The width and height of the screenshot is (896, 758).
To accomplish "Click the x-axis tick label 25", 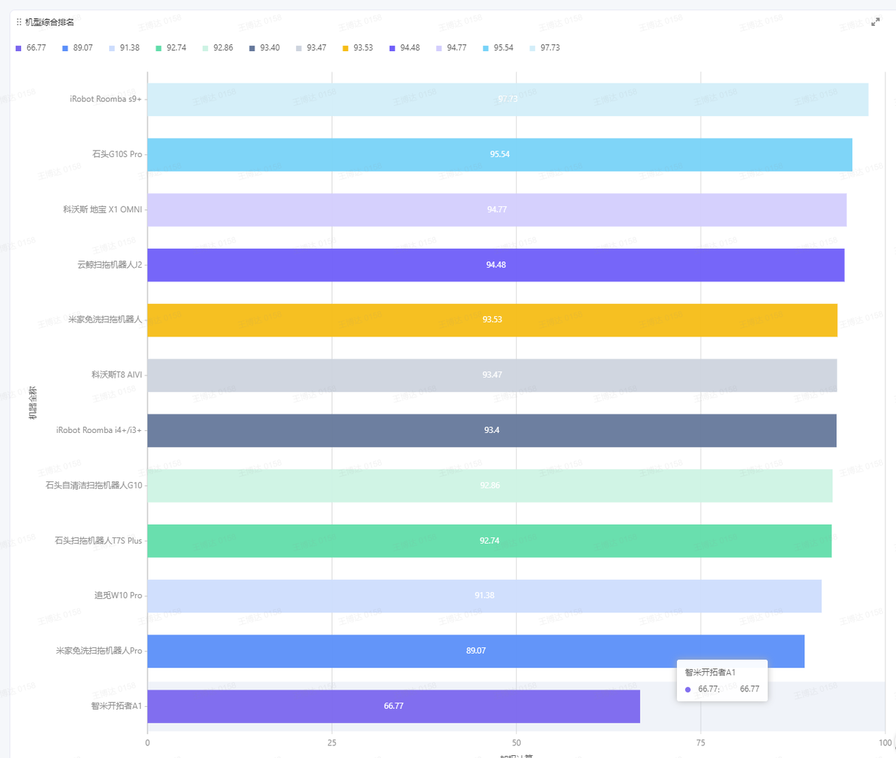I will point(332,743).
